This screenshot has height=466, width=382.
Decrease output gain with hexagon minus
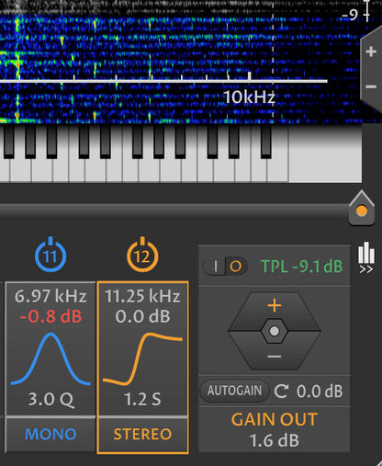click(275, 357)
